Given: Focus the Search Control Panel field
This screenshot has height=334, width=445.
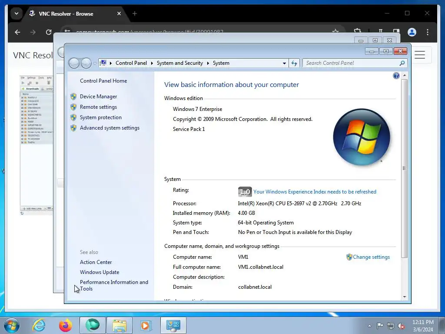Looking at the screenshot, I should [x=355, y=63].
